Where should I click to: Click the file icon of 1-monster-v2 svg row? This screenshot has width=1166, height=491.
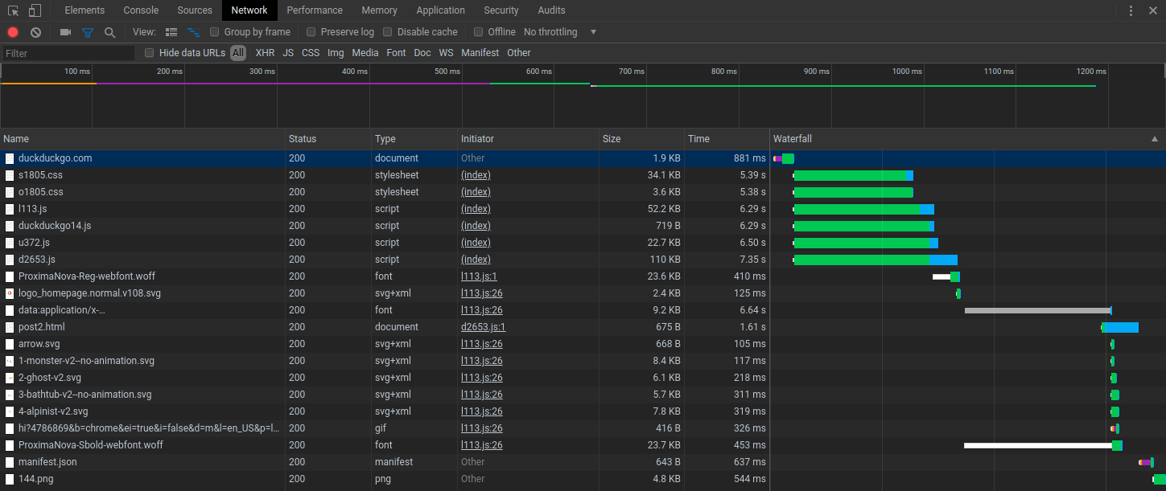coord(10,361)
